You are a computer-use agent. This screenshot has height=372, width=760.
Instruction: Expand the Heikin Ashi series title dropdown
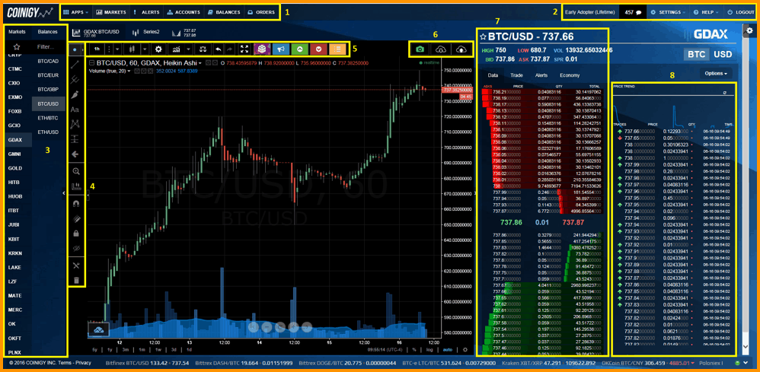pos(200,63)
